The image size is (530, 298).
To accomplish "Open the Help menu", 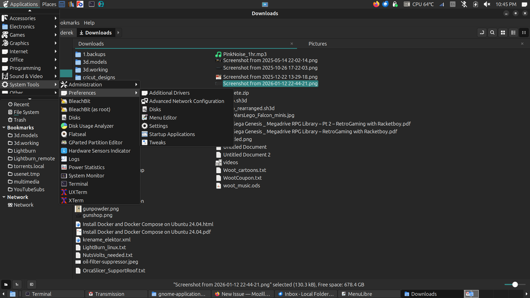I will tap(89, 23).
